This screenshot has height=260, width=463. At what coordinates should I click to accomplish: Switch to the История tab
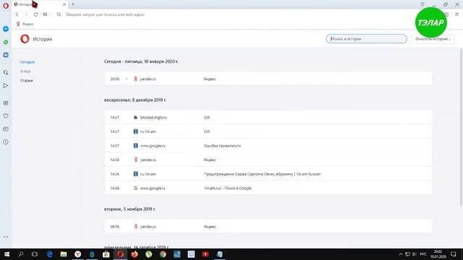click(40, 4)
